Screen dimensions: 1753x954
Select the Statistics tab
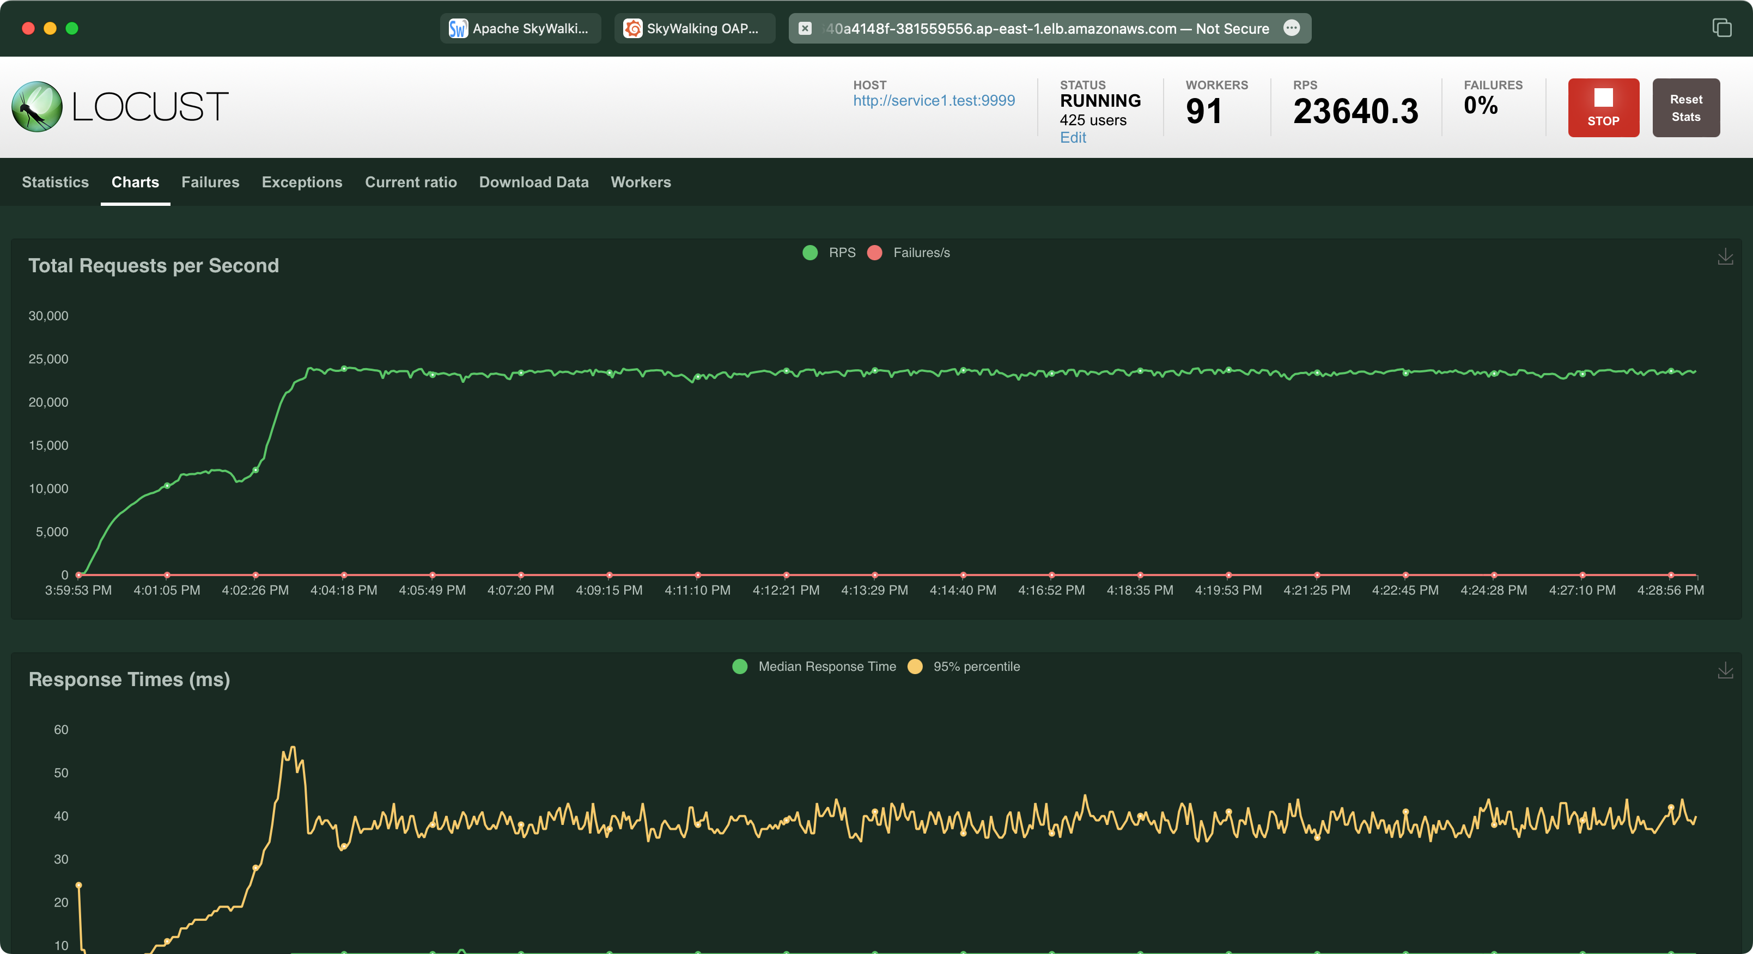(x=55, y=182)
